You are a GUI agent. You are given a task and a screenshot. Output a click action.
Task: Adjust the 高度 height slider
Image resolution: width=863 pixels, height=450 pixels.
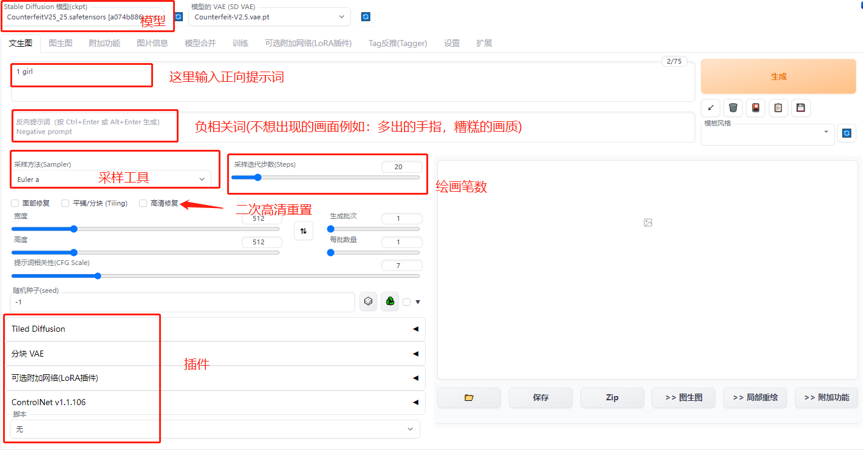pos(146,252)
